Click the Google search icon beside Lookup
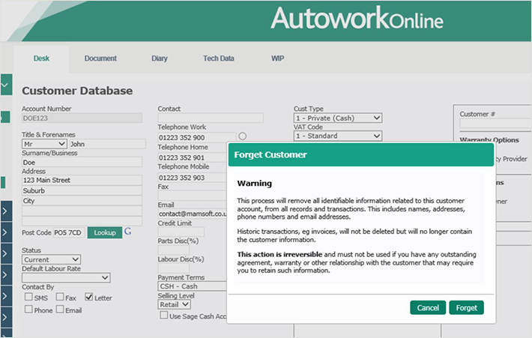The height and width of the screenshot is (338, 532). pos(127,232)
